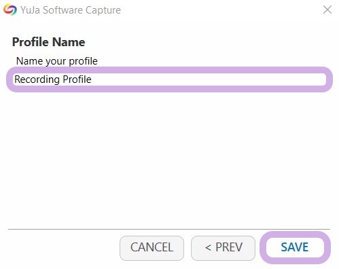Click the 'YuJa Software Capture' window title
The image size is (339, 269).
(71, 10)
